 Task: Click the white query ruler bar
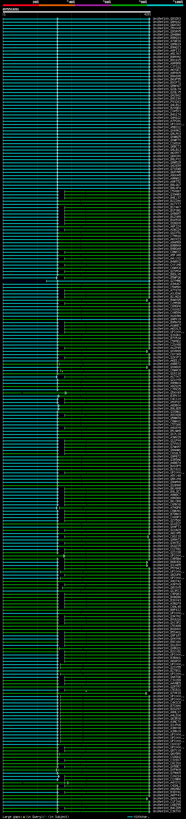pos(77,12)
